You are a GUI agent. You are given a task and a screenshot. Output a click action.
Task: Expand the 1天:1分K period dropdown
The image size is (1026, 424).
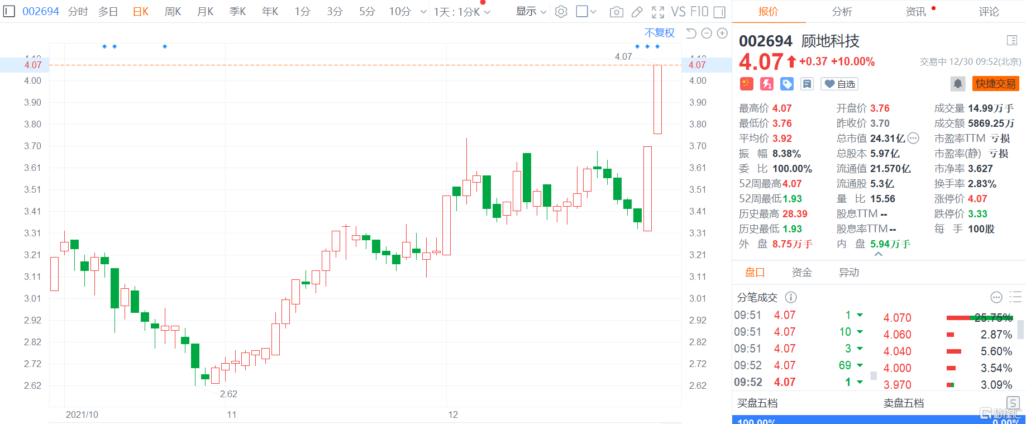[462, 12]
